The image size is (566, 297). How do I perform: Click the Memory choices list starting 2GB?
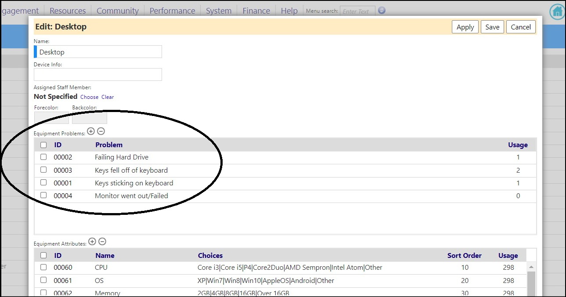coord(243,293)
